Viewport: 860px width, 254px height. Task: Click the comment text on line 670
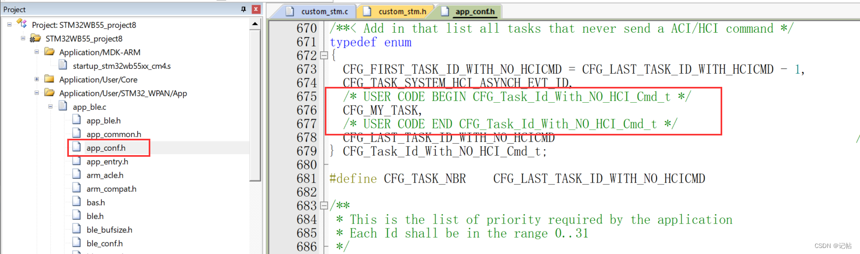pyautogui.click(x=561, y=28)
